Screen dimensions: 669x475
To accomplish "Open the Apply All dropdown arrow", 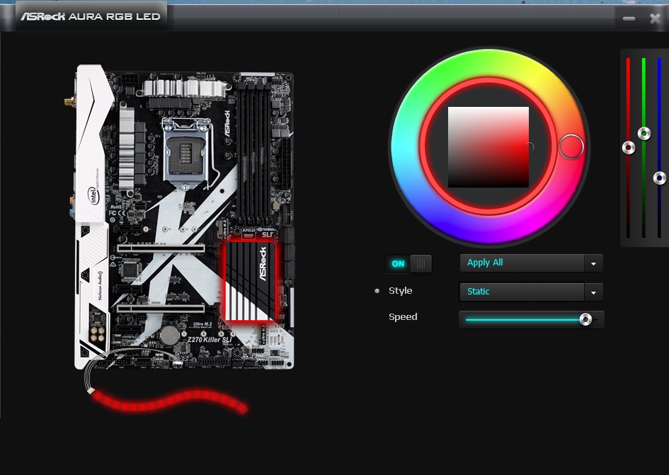I will [593, 264].
